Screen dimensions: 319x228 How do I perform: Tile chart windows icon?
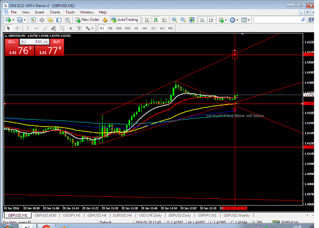tap(191, 20)
